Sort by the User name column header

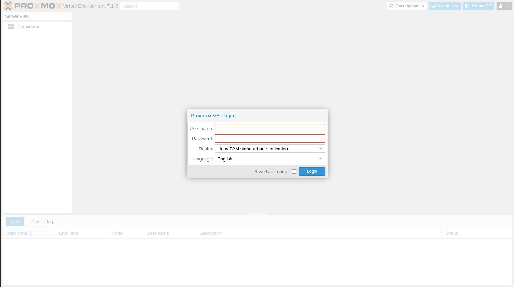(x=169, y=233)
